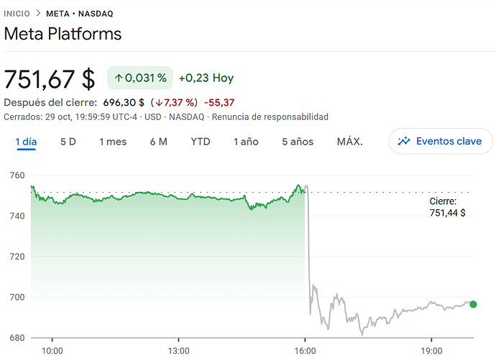Go to INICIO breadcrumb link
The height and width of the screenshot is (358, 496).
coord(17,14)
